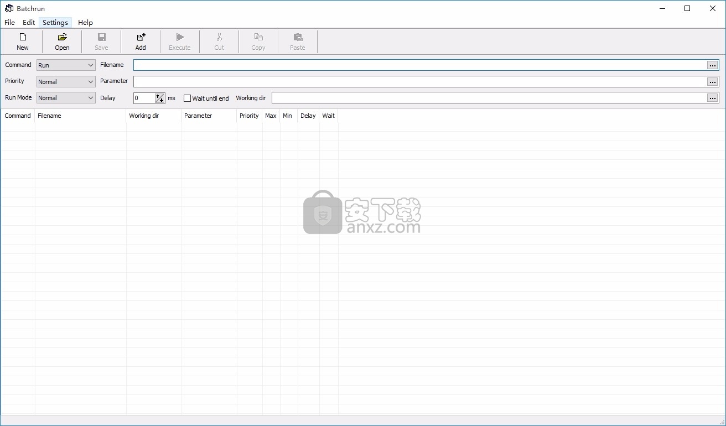Open the Settings menu
This screenshot has width=726, height=426.
[x=55, y=23]
